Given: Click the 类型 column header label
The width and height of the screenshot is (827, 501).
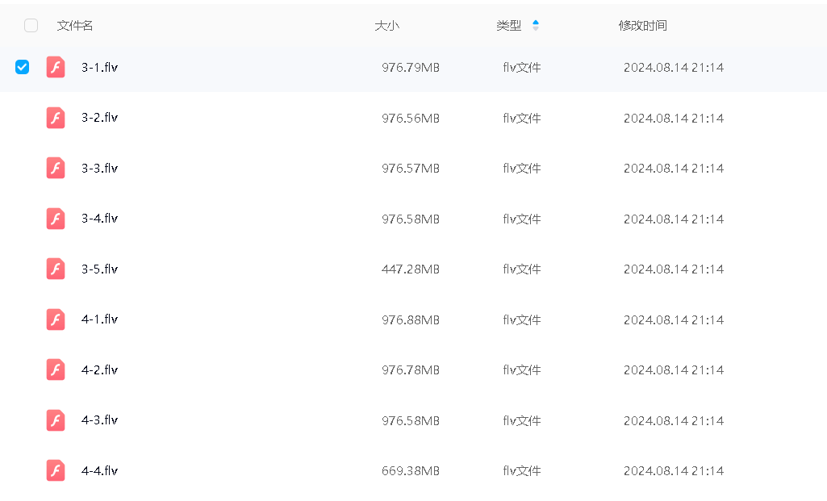Looking at the screenshot, I should pos(508,26).
